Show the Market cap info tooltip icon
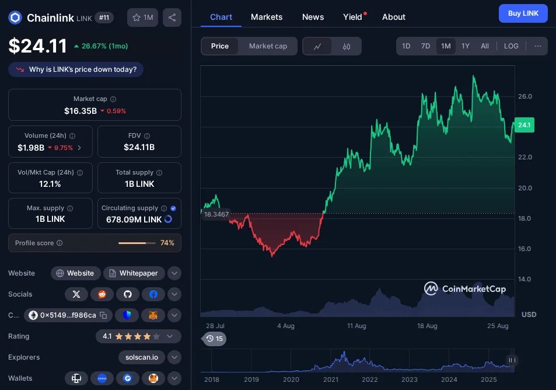 [x=113, y=99]
